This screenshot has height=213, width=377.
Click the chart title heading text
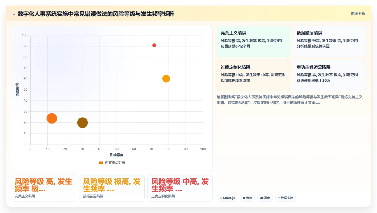click(96, 14)
